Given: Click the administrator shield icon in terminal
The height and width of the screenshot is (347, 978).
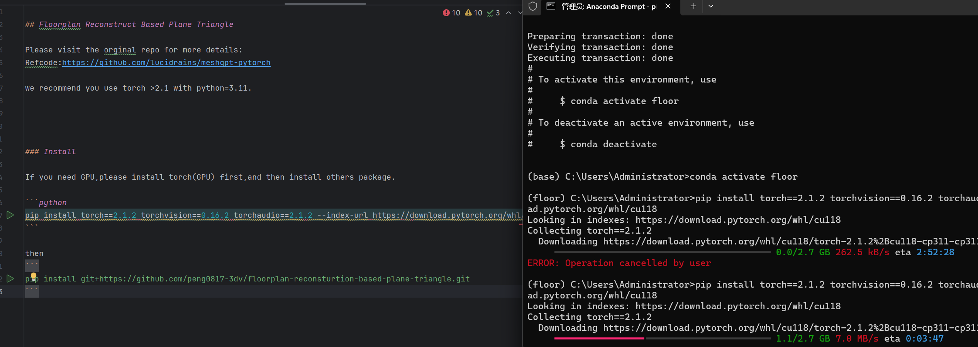Looking at the screenshot, I should pos(533,6).
